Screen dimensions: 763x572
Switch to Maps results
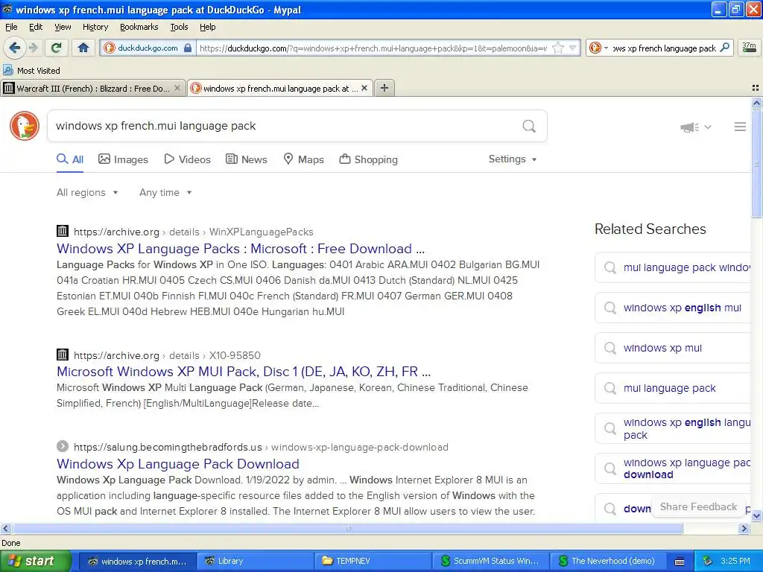304,159
